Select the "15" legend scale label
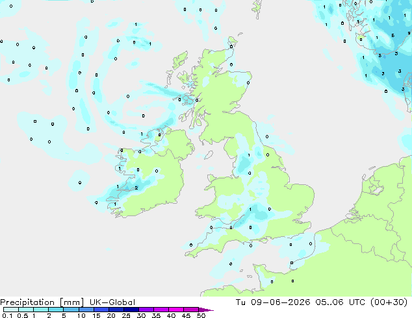 coord(96,315)
